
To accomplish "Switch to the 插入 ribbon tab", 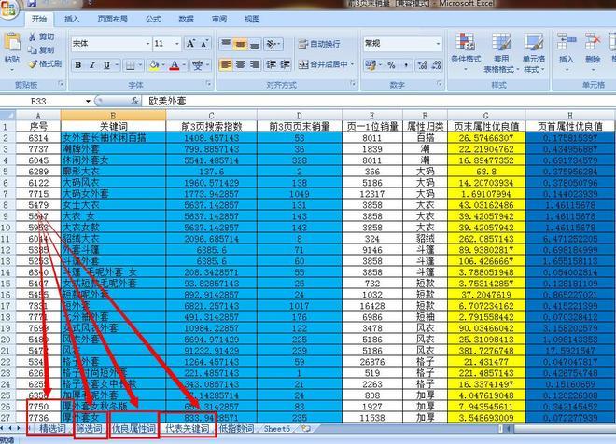I will coord(72,19).
